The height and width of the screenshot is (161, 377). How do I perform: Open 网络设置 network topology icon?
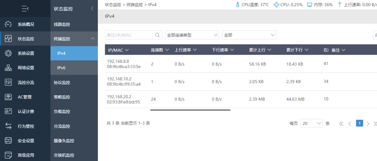pos(8,68)
